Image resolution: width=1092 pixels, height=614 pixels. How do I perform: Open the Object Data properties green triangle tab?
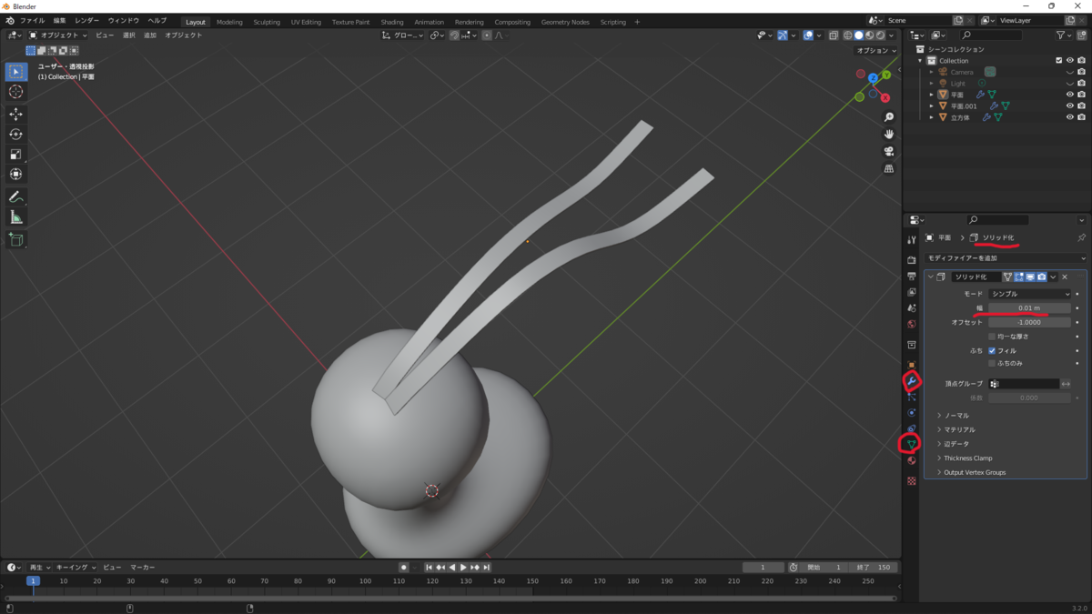point(912,444)
